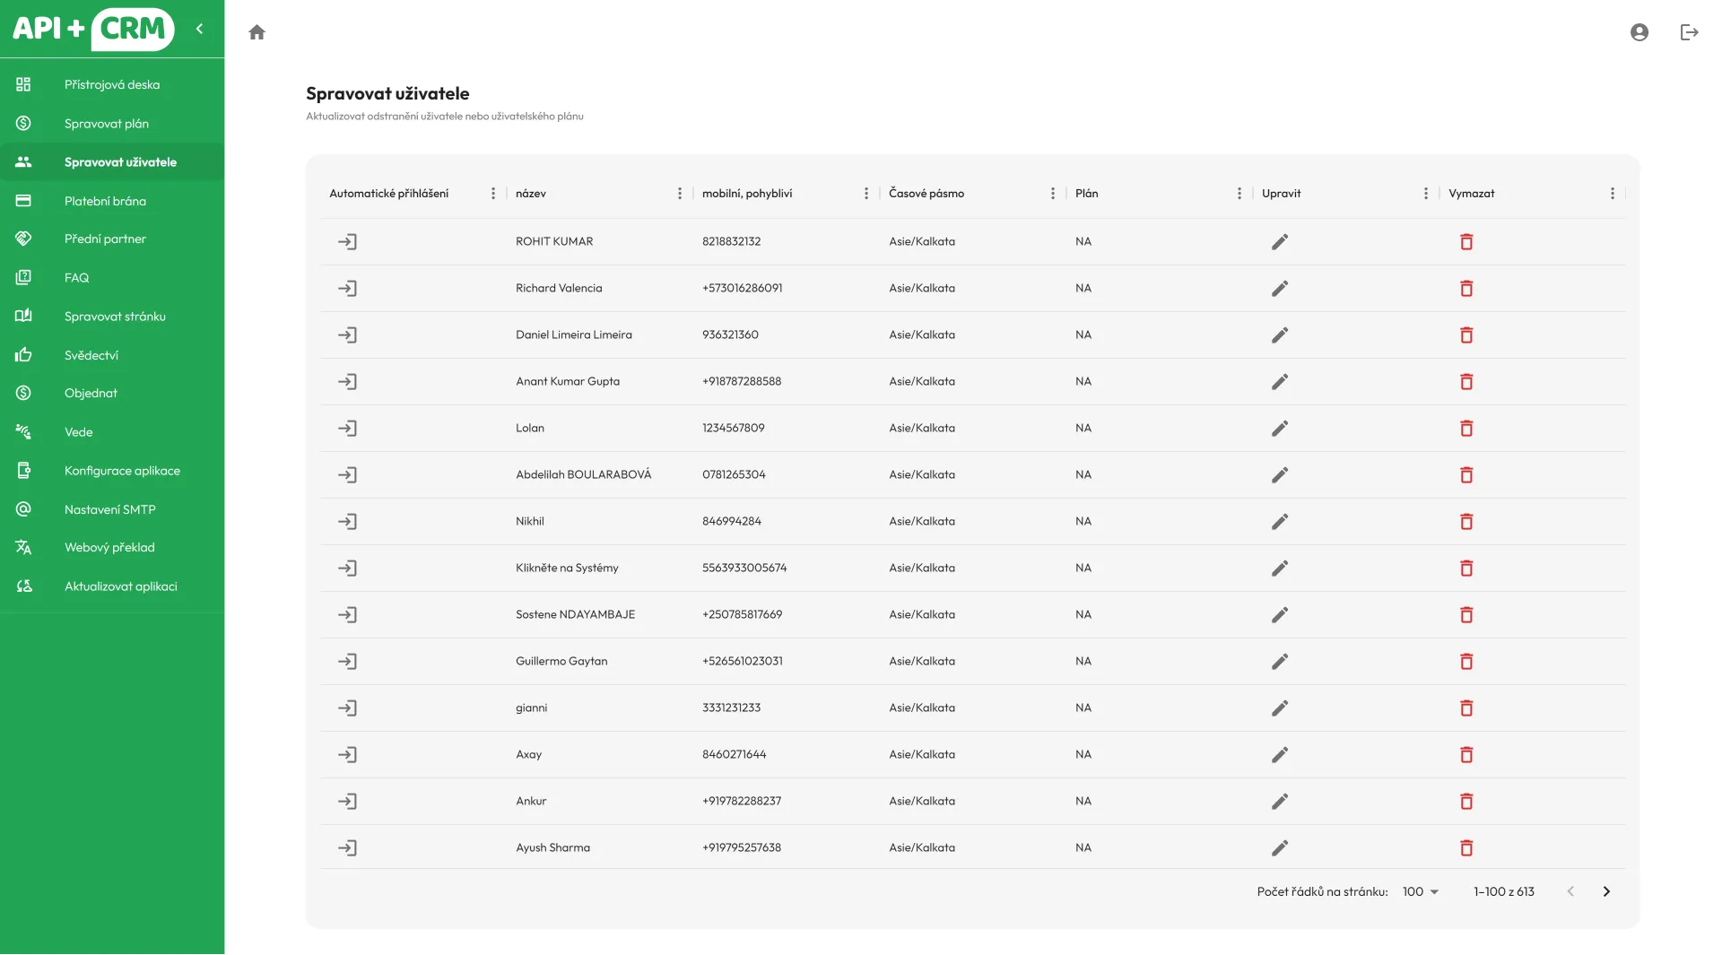This screenshot has width=1722, height=955.
Task: Click the previous page arrow in pagination
Action: [1570, 891]
